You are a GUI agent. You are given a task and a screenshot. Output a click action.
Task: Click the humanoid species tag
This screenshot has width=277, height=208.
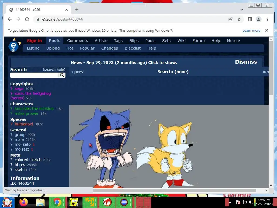pyautogui.click(x=24, y=124)
